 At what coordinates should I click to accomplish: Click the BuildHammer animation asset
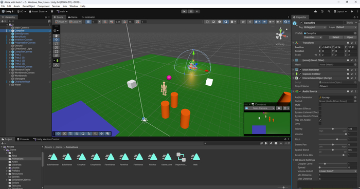coord(53,159)
